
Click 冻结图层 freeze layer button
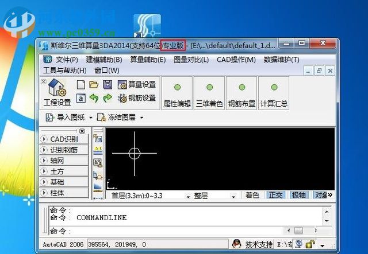point(116,118)
